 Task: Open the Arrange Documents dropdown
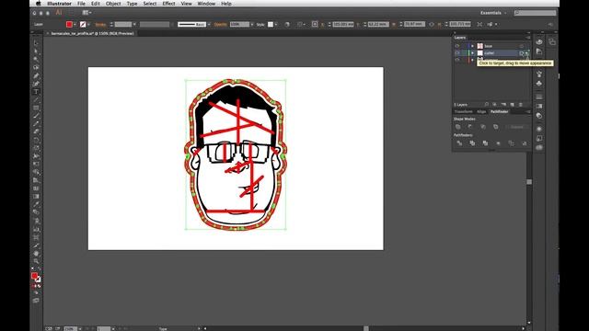87,13
